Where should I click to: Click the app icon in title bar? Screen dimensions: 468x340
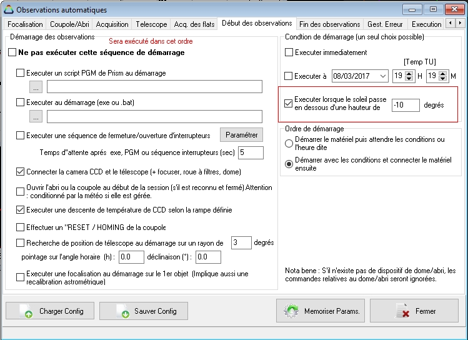pos(8,10)
